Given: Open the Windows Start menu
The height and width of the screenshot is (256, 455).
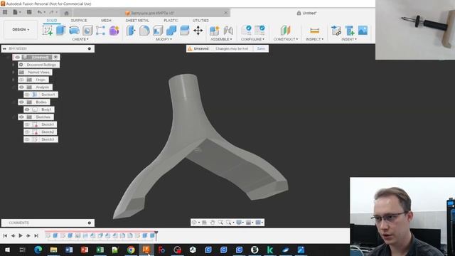Looking at the screenshot, I should 7,250.
